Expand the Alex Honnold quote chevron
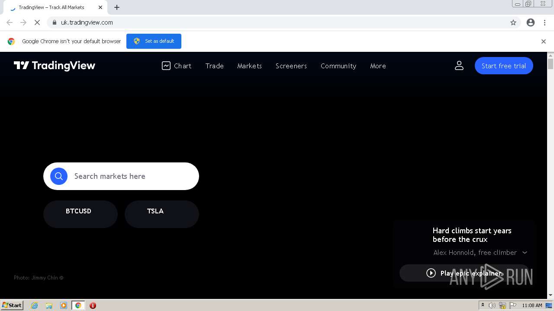 pos(525,253)
